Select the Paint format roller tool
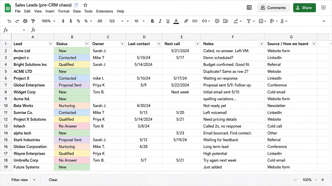This screenshot has width=332, height=186. tap(33, 21)
